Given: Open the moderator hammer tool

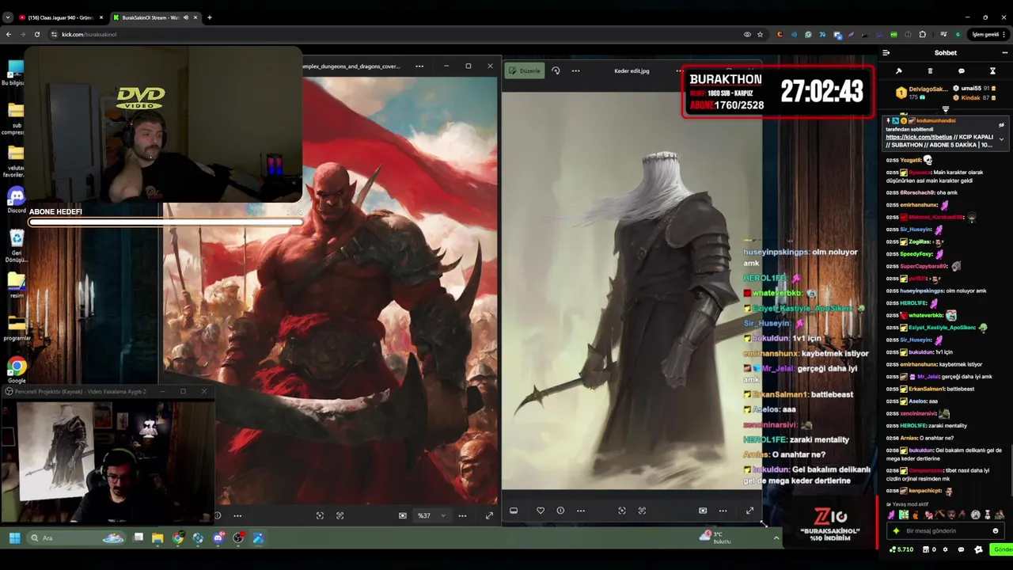Looking at the screenshot, I should coord(899,71).
